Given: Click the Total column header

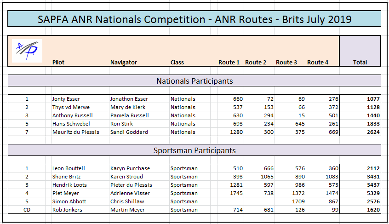Looking at the screenshot, I should pyautogui.click(x=360, y=63).
